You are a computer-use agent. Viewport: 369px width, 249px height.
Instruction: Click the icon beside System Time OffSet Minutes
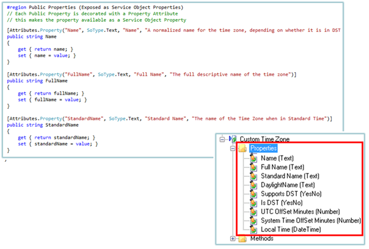[254, 221]
